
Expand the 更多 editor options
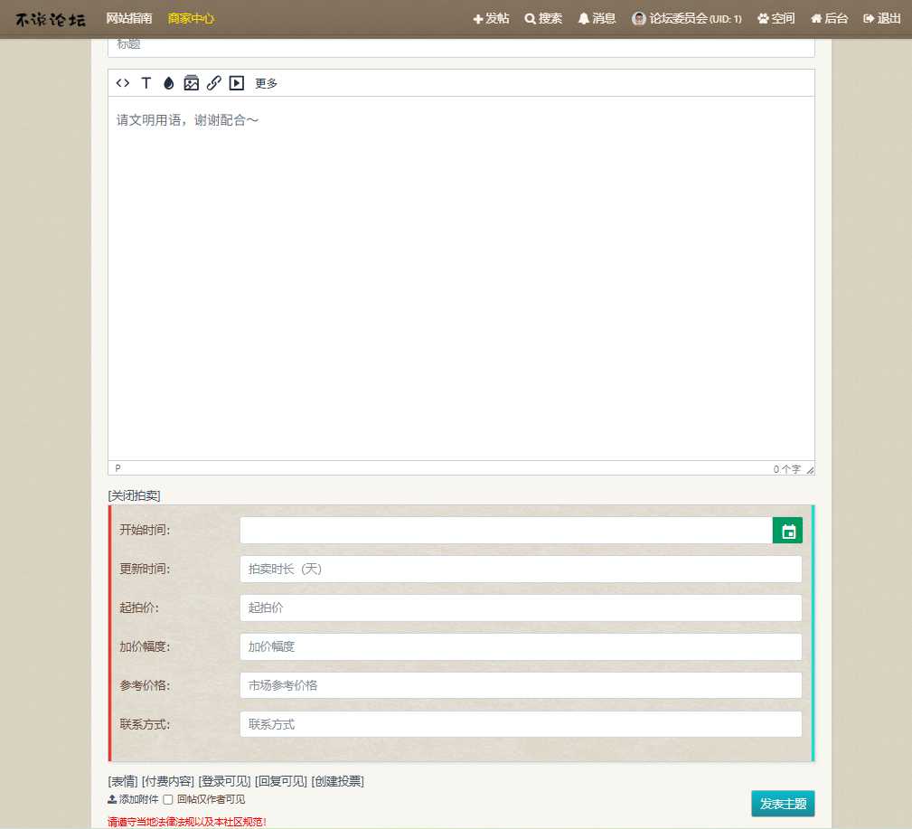[x=264, y=82]
